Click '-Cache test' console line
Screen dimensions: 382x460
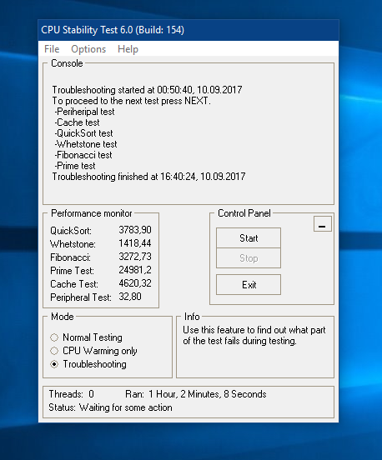(77, 122)
